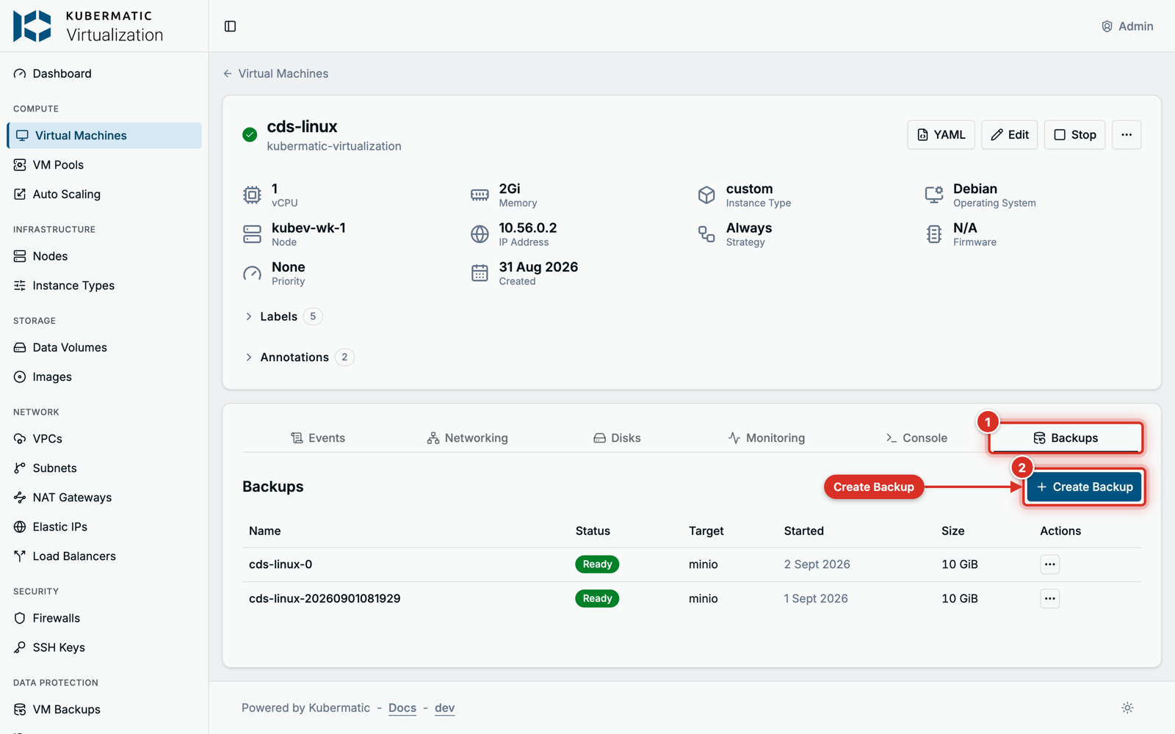
Task: Click the cds-linux-0 backup name
Action: (x=281, y=564)
